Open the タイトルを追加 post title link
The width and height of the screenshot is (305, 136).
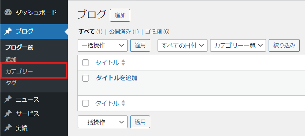(117, 78)
